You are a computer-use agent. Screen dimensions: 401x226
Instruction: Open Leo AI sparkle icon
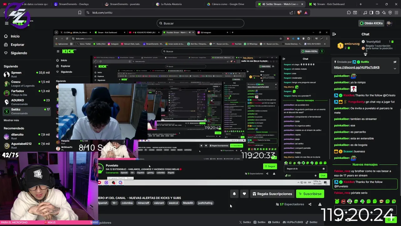pyautogui.click(x=384, y=13)
